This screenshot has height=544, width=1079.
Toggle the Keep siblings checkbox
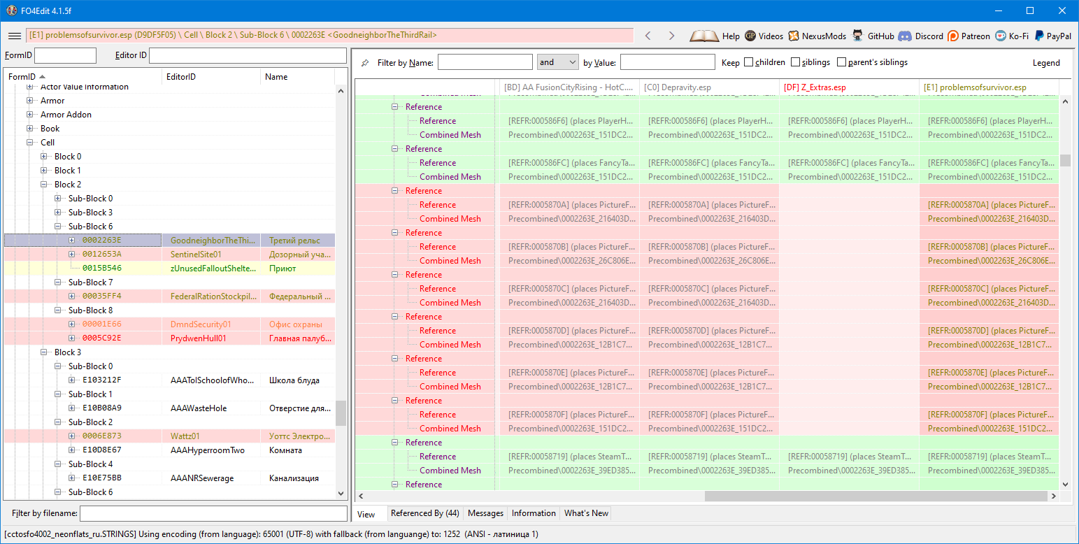(x=796, y=62)
